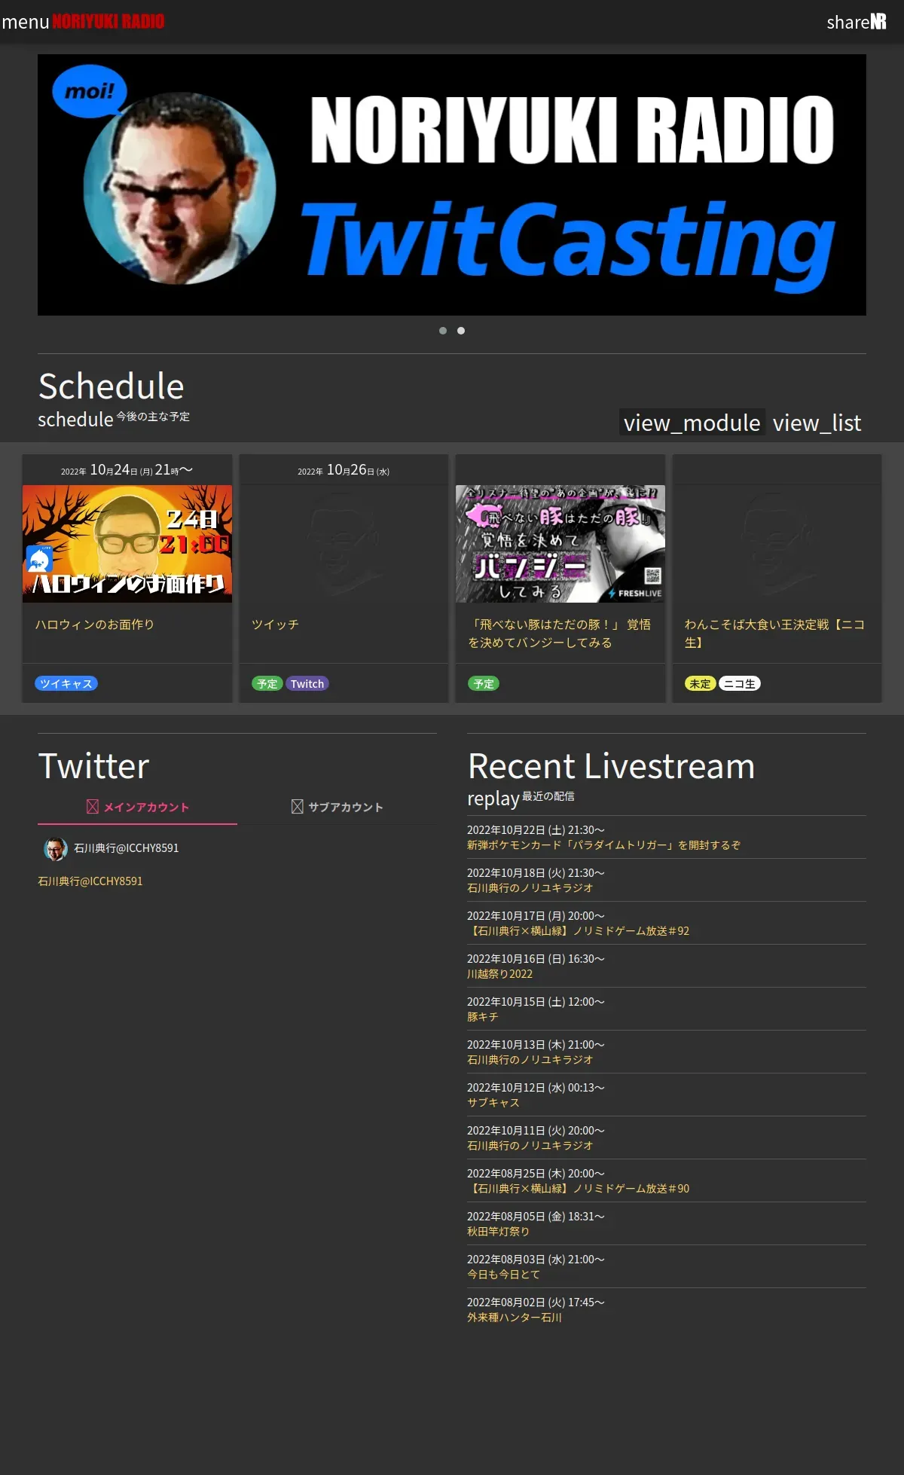Viewport: 904px width, 1475px height.
Task: Click the placeholder thumbnail on the ツイッチ card
Action: 344,544
